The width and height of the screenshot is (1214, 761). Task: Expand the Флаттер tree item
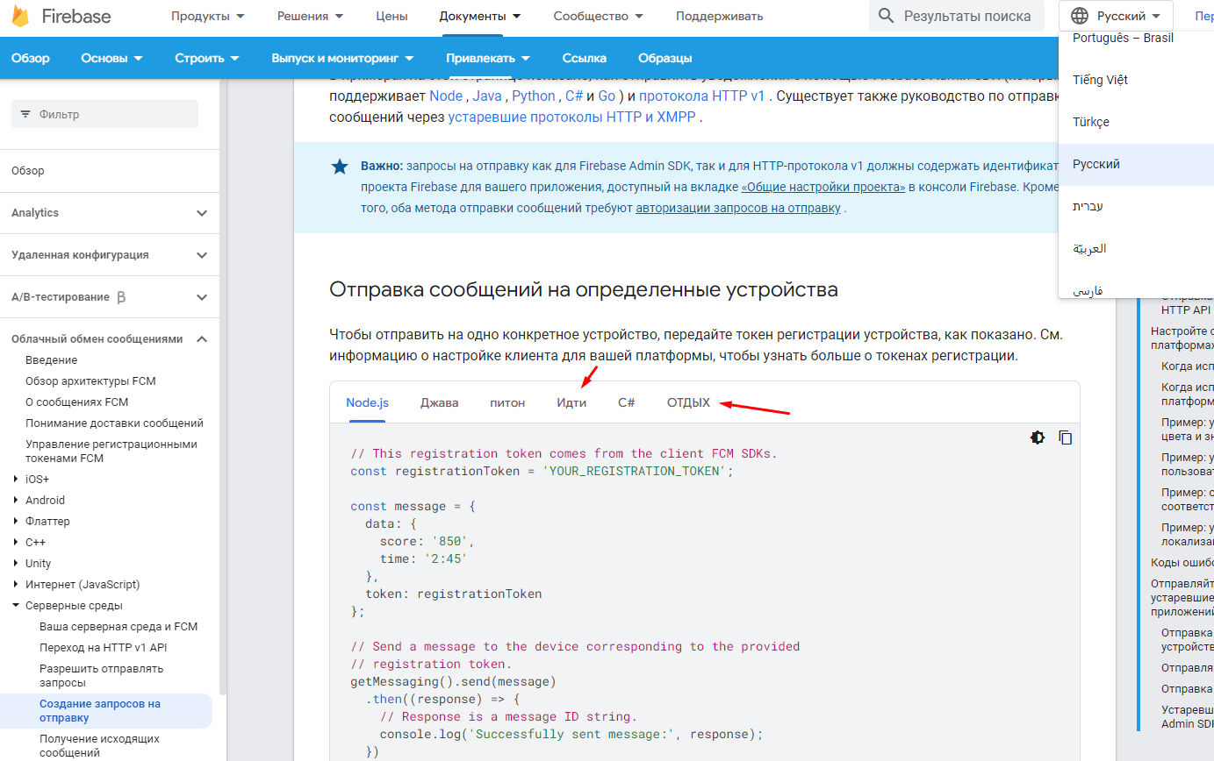16,522
